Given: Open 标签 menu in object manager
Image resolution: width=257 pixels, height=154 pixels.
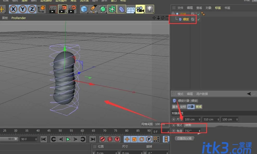Looking at the screenshot, I should [x=218, y=8].
